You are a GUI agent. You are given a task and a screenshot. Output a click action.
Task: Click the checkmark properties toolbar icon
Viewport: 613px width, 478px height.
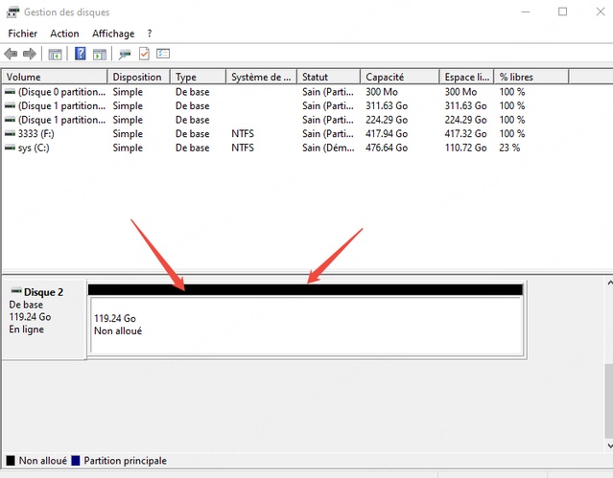[144, 54]
